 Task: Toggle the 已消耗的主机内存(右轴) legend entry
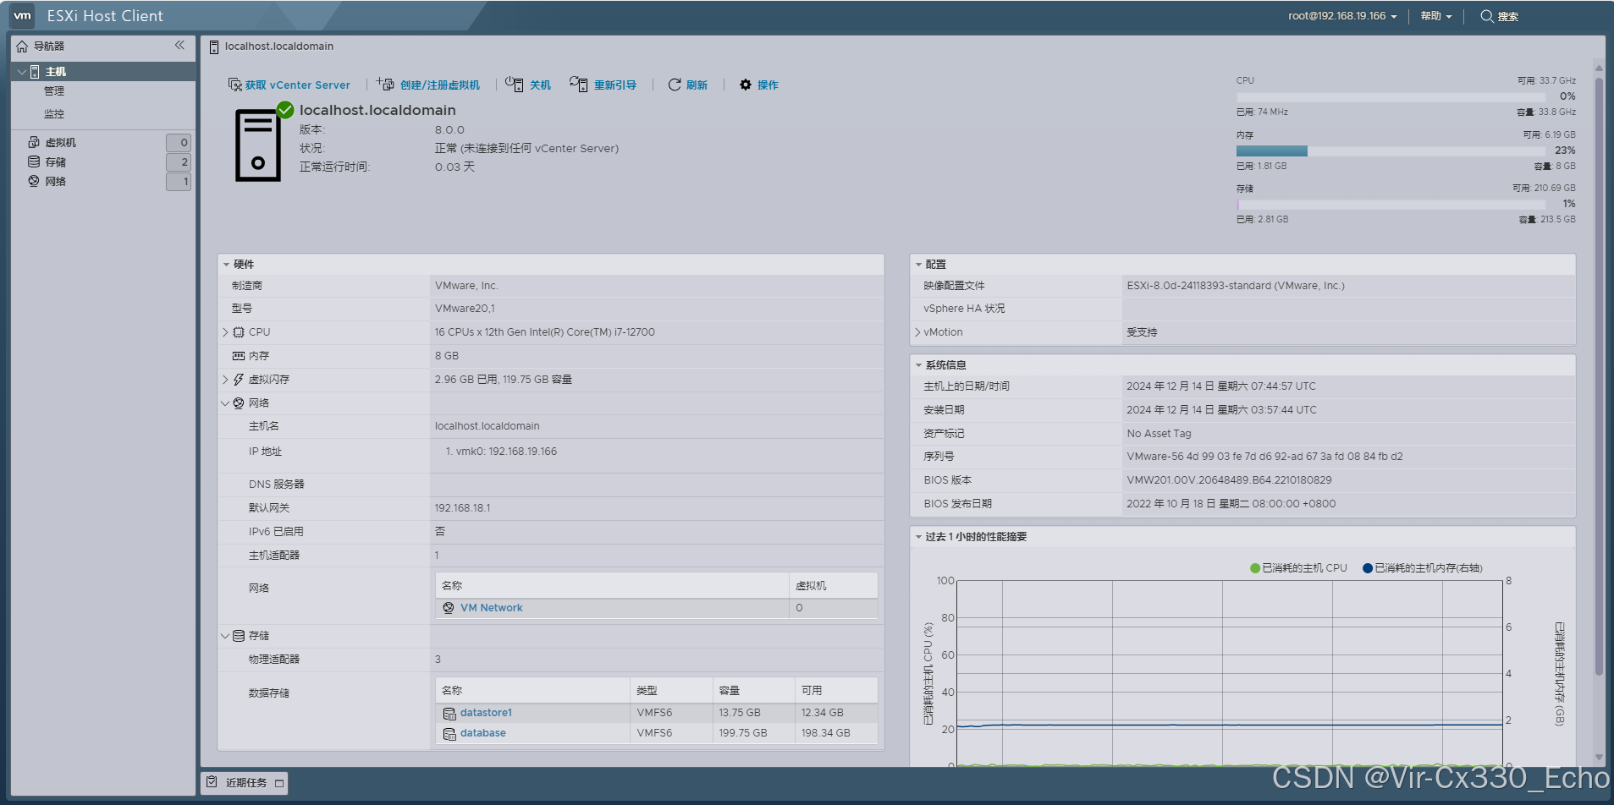pos(1423,568)
